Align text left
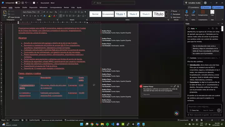 [61, 16]
